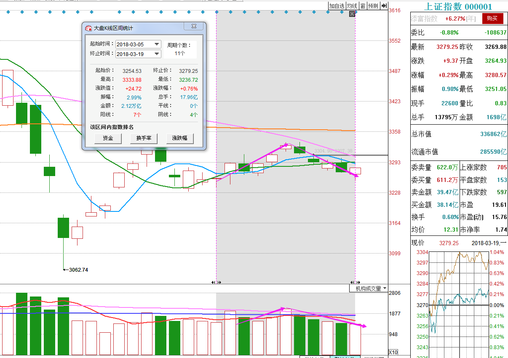Image resolution: width=508 pixels, height=358 pixels.
Task: Click the 换手 0.60% value
Action: (x=450, y=217)
